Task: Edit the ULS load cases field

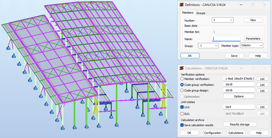Action: tap(239, 107)
